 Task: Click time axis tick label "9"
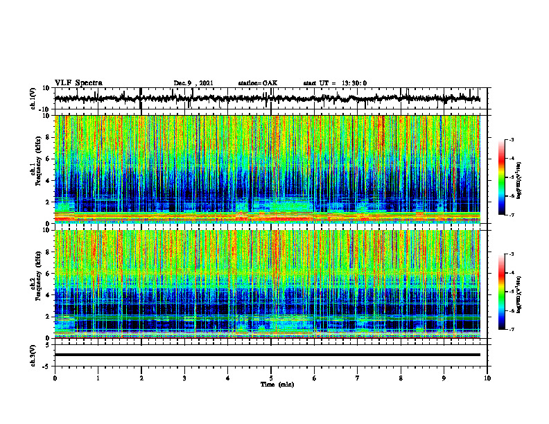point(444,378)
